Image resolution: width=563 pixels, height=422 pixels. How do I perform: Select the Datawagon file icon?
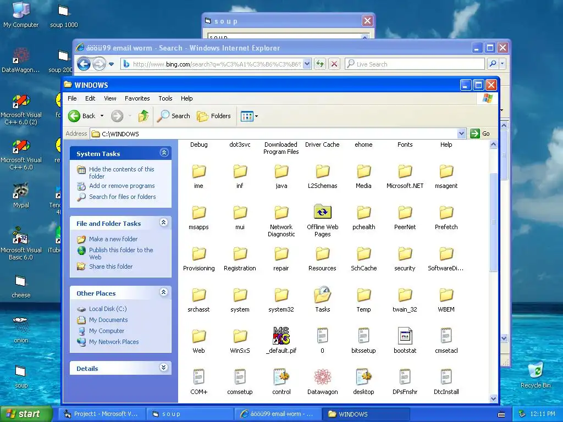click(322, 377)
